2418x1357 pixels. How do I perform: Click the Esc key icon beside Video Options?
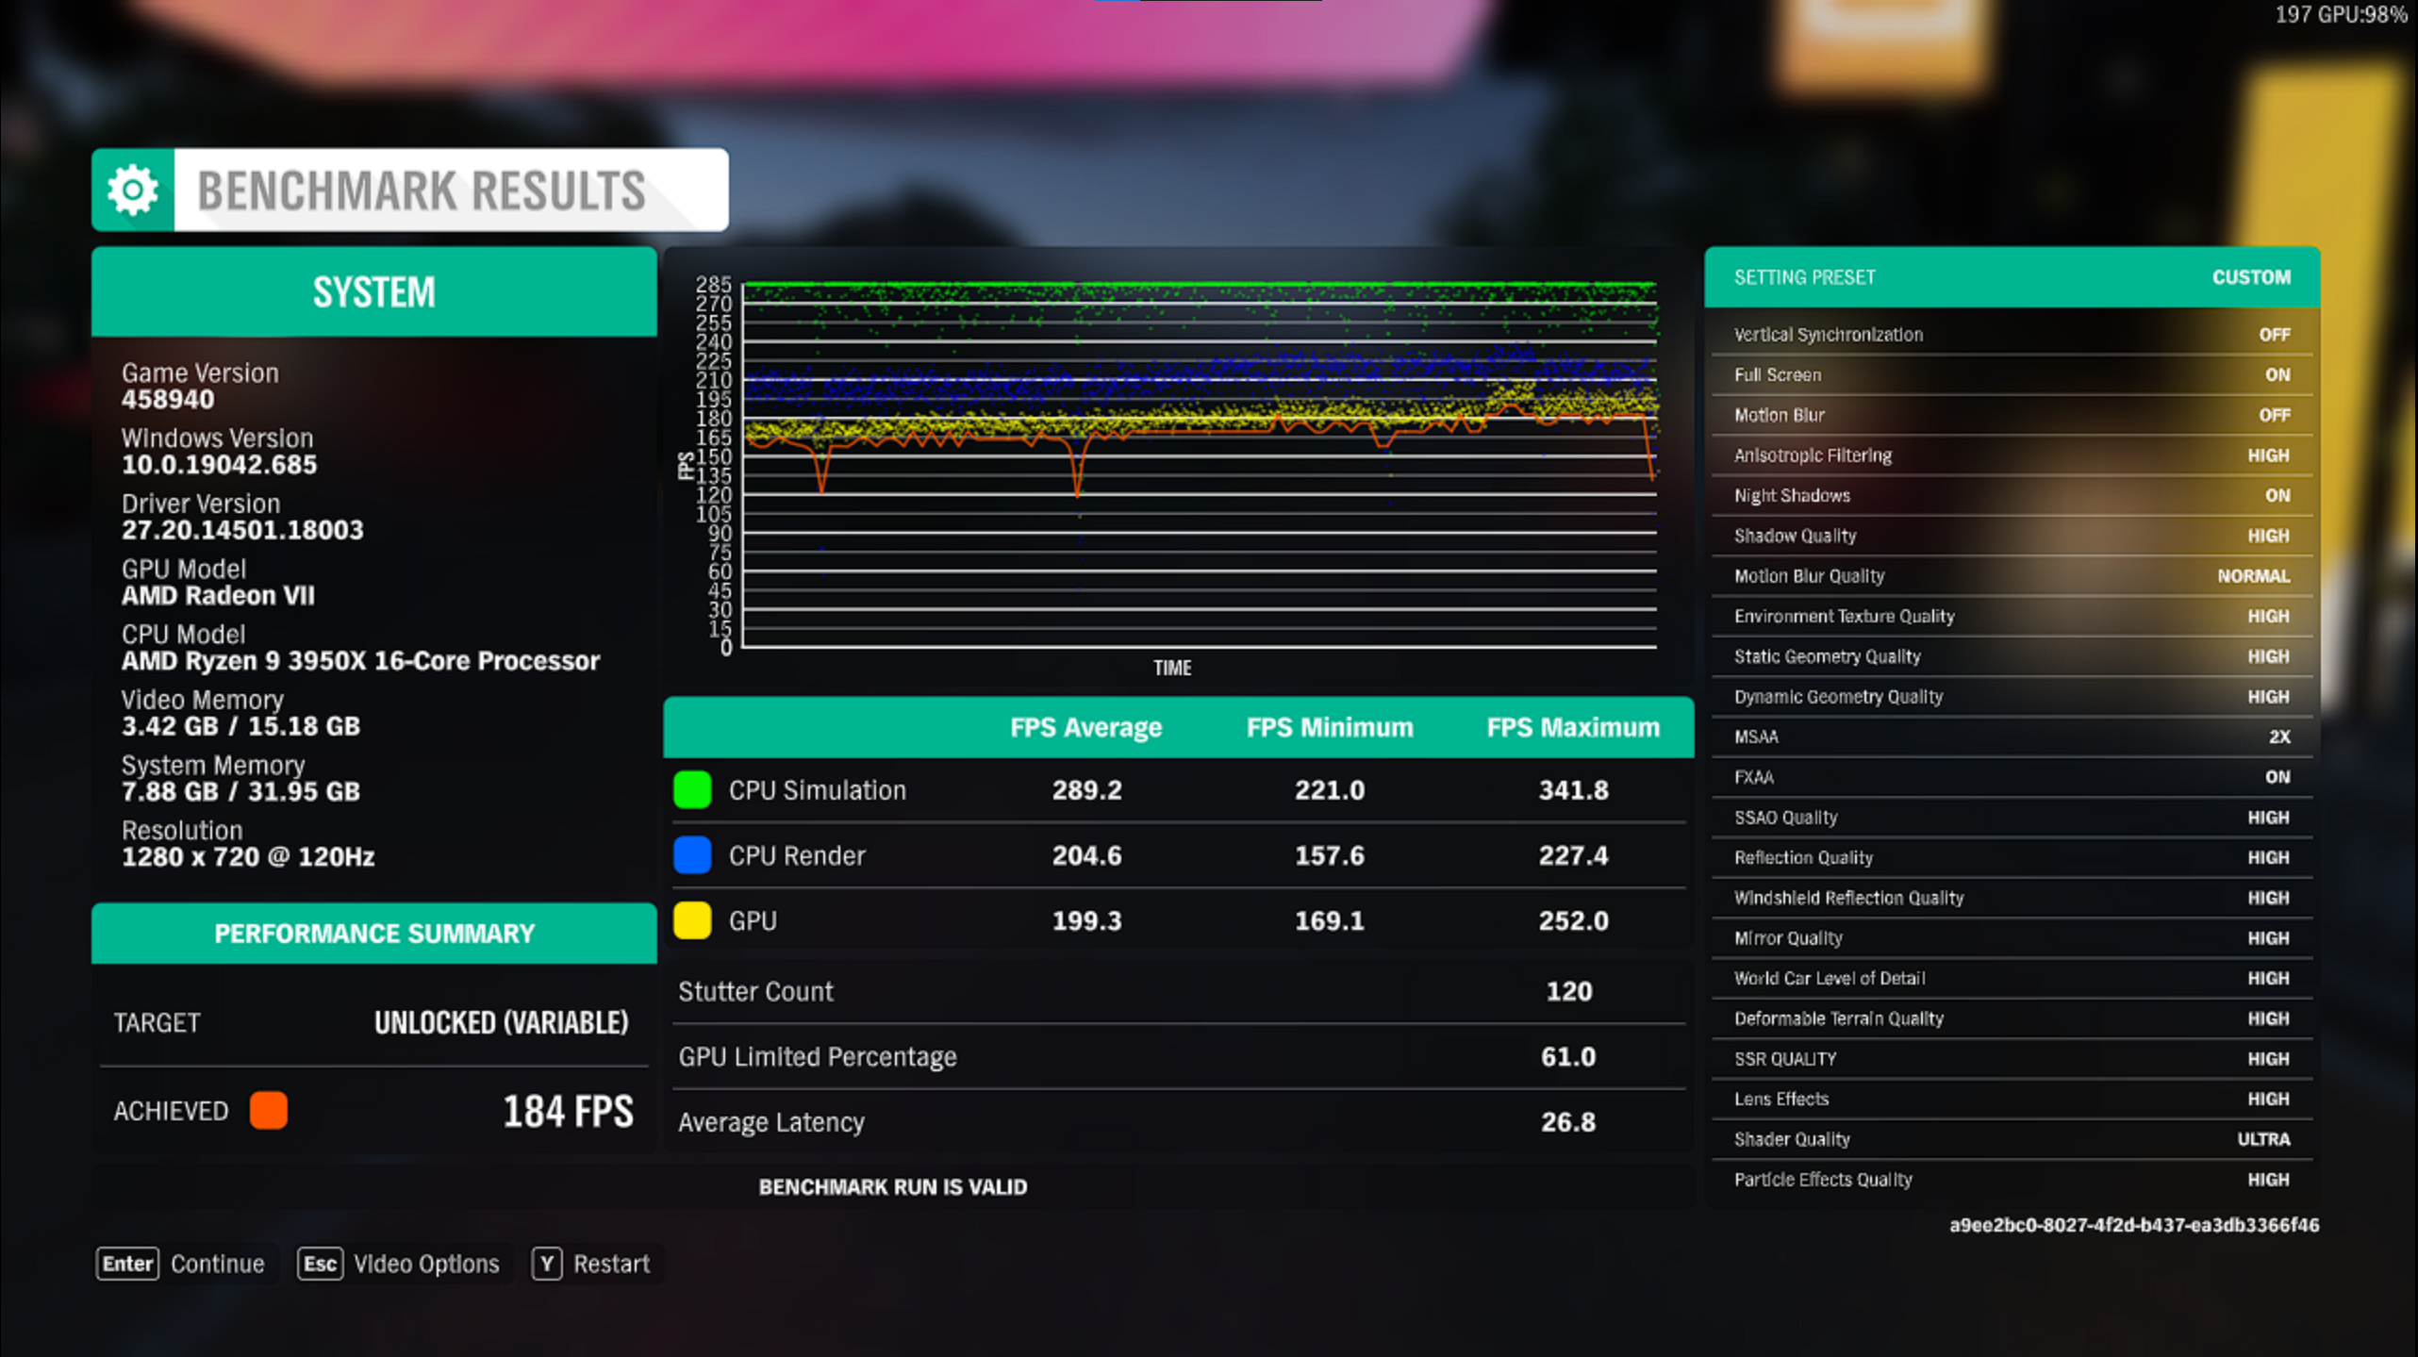[320, 1264]
